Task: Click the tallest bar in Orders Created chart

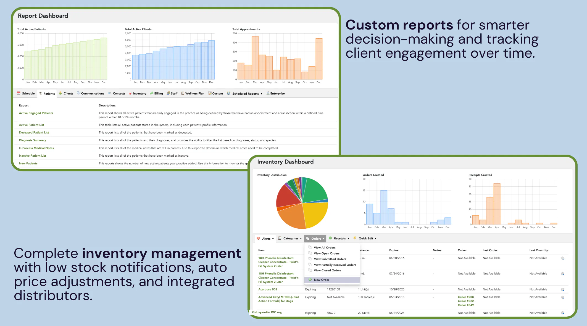Action: pyautogui.click(x=384, y=207)
